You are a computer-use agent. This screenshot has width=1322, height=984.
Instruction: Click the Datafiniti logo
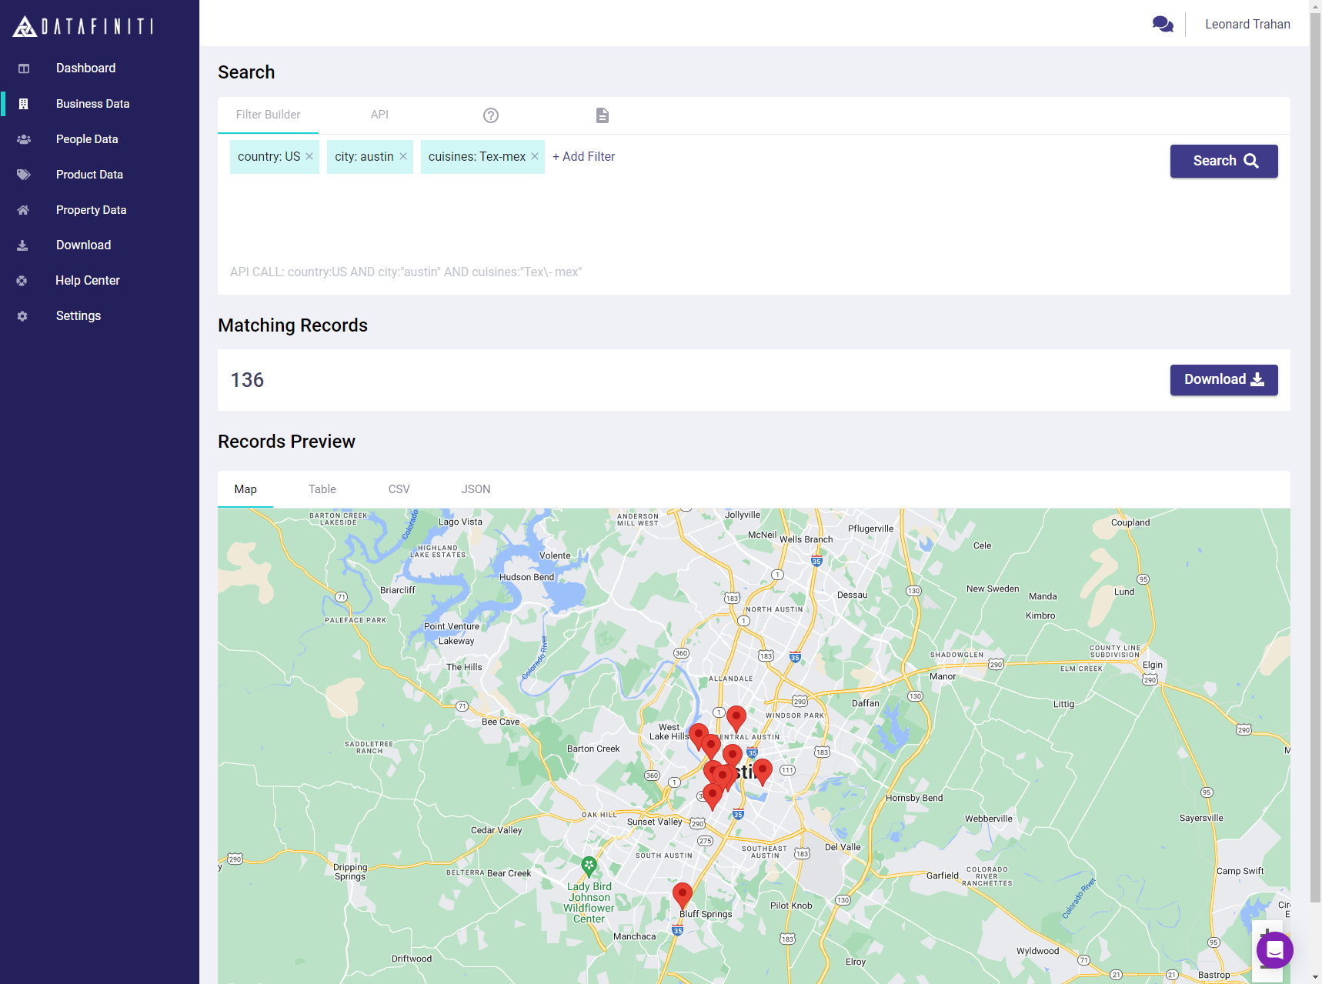(83, 26)
